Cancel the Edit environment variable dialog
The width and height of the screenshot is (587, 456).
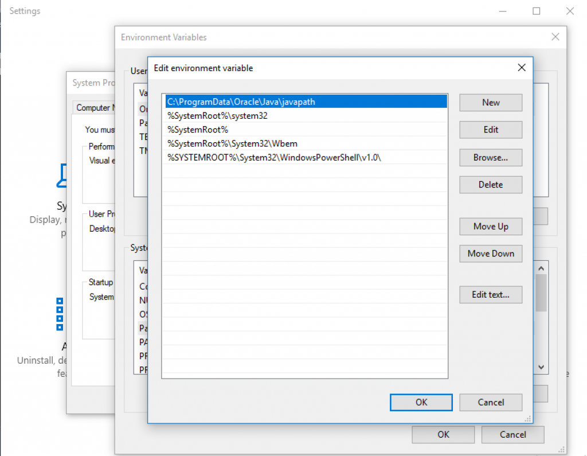pyautogui.click(x=490, y=402)
